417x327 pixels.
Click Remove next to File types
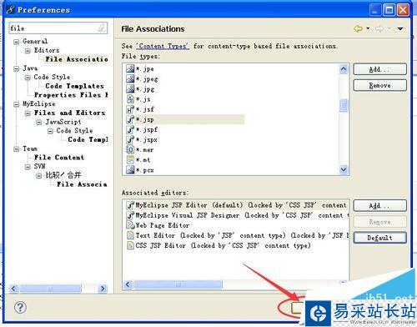379,85
